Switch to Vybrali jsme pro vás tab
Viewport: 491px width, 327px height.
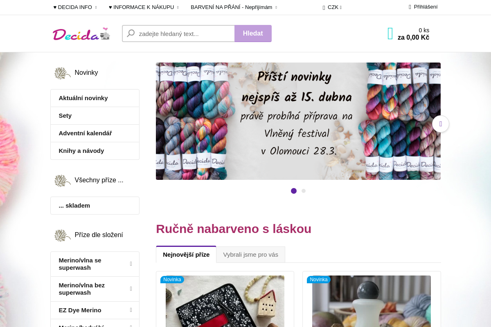[251, 255]
